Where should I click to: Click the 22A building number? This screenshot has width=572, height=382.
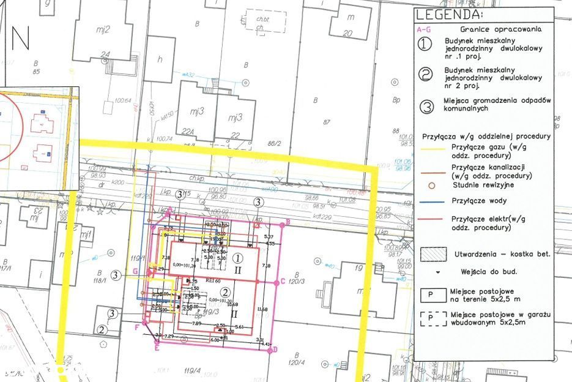(x=188, y=132)
